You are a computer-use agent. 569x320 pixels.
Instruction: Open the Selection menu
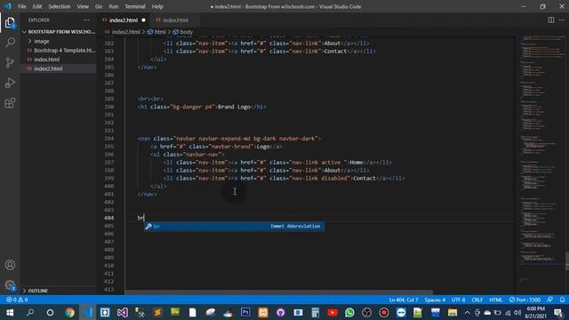(x=60, y=6)
